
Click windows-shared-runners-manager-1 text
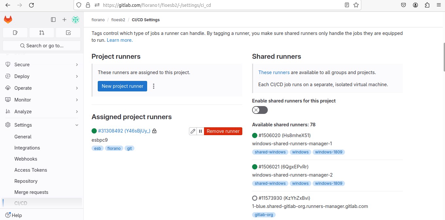pyautogui.click(x=292, y=144)
